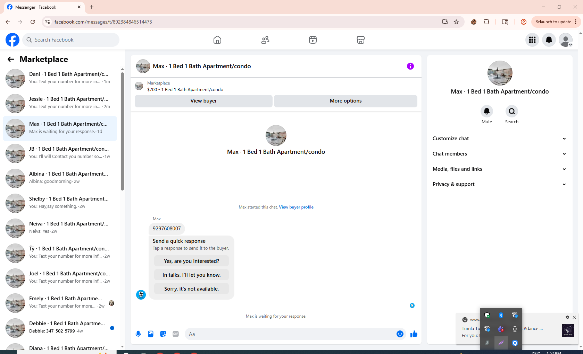Screen dimensions: 583x354
Task: Click the conversation list scrollbar
Action: coord(122,131)
